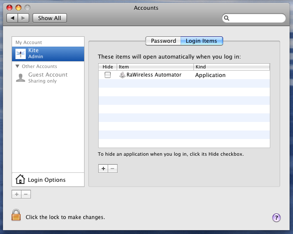Click the Show All button
This screenshot has height=234, width=293.
pyautogui.click(x=49, y=18)
